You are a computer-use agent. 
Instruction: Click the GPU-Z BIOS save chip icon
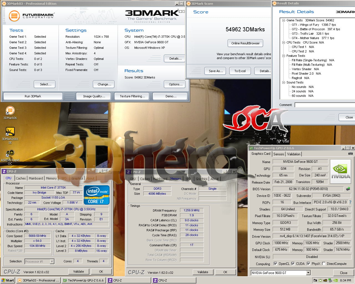(x=348, y=189)
